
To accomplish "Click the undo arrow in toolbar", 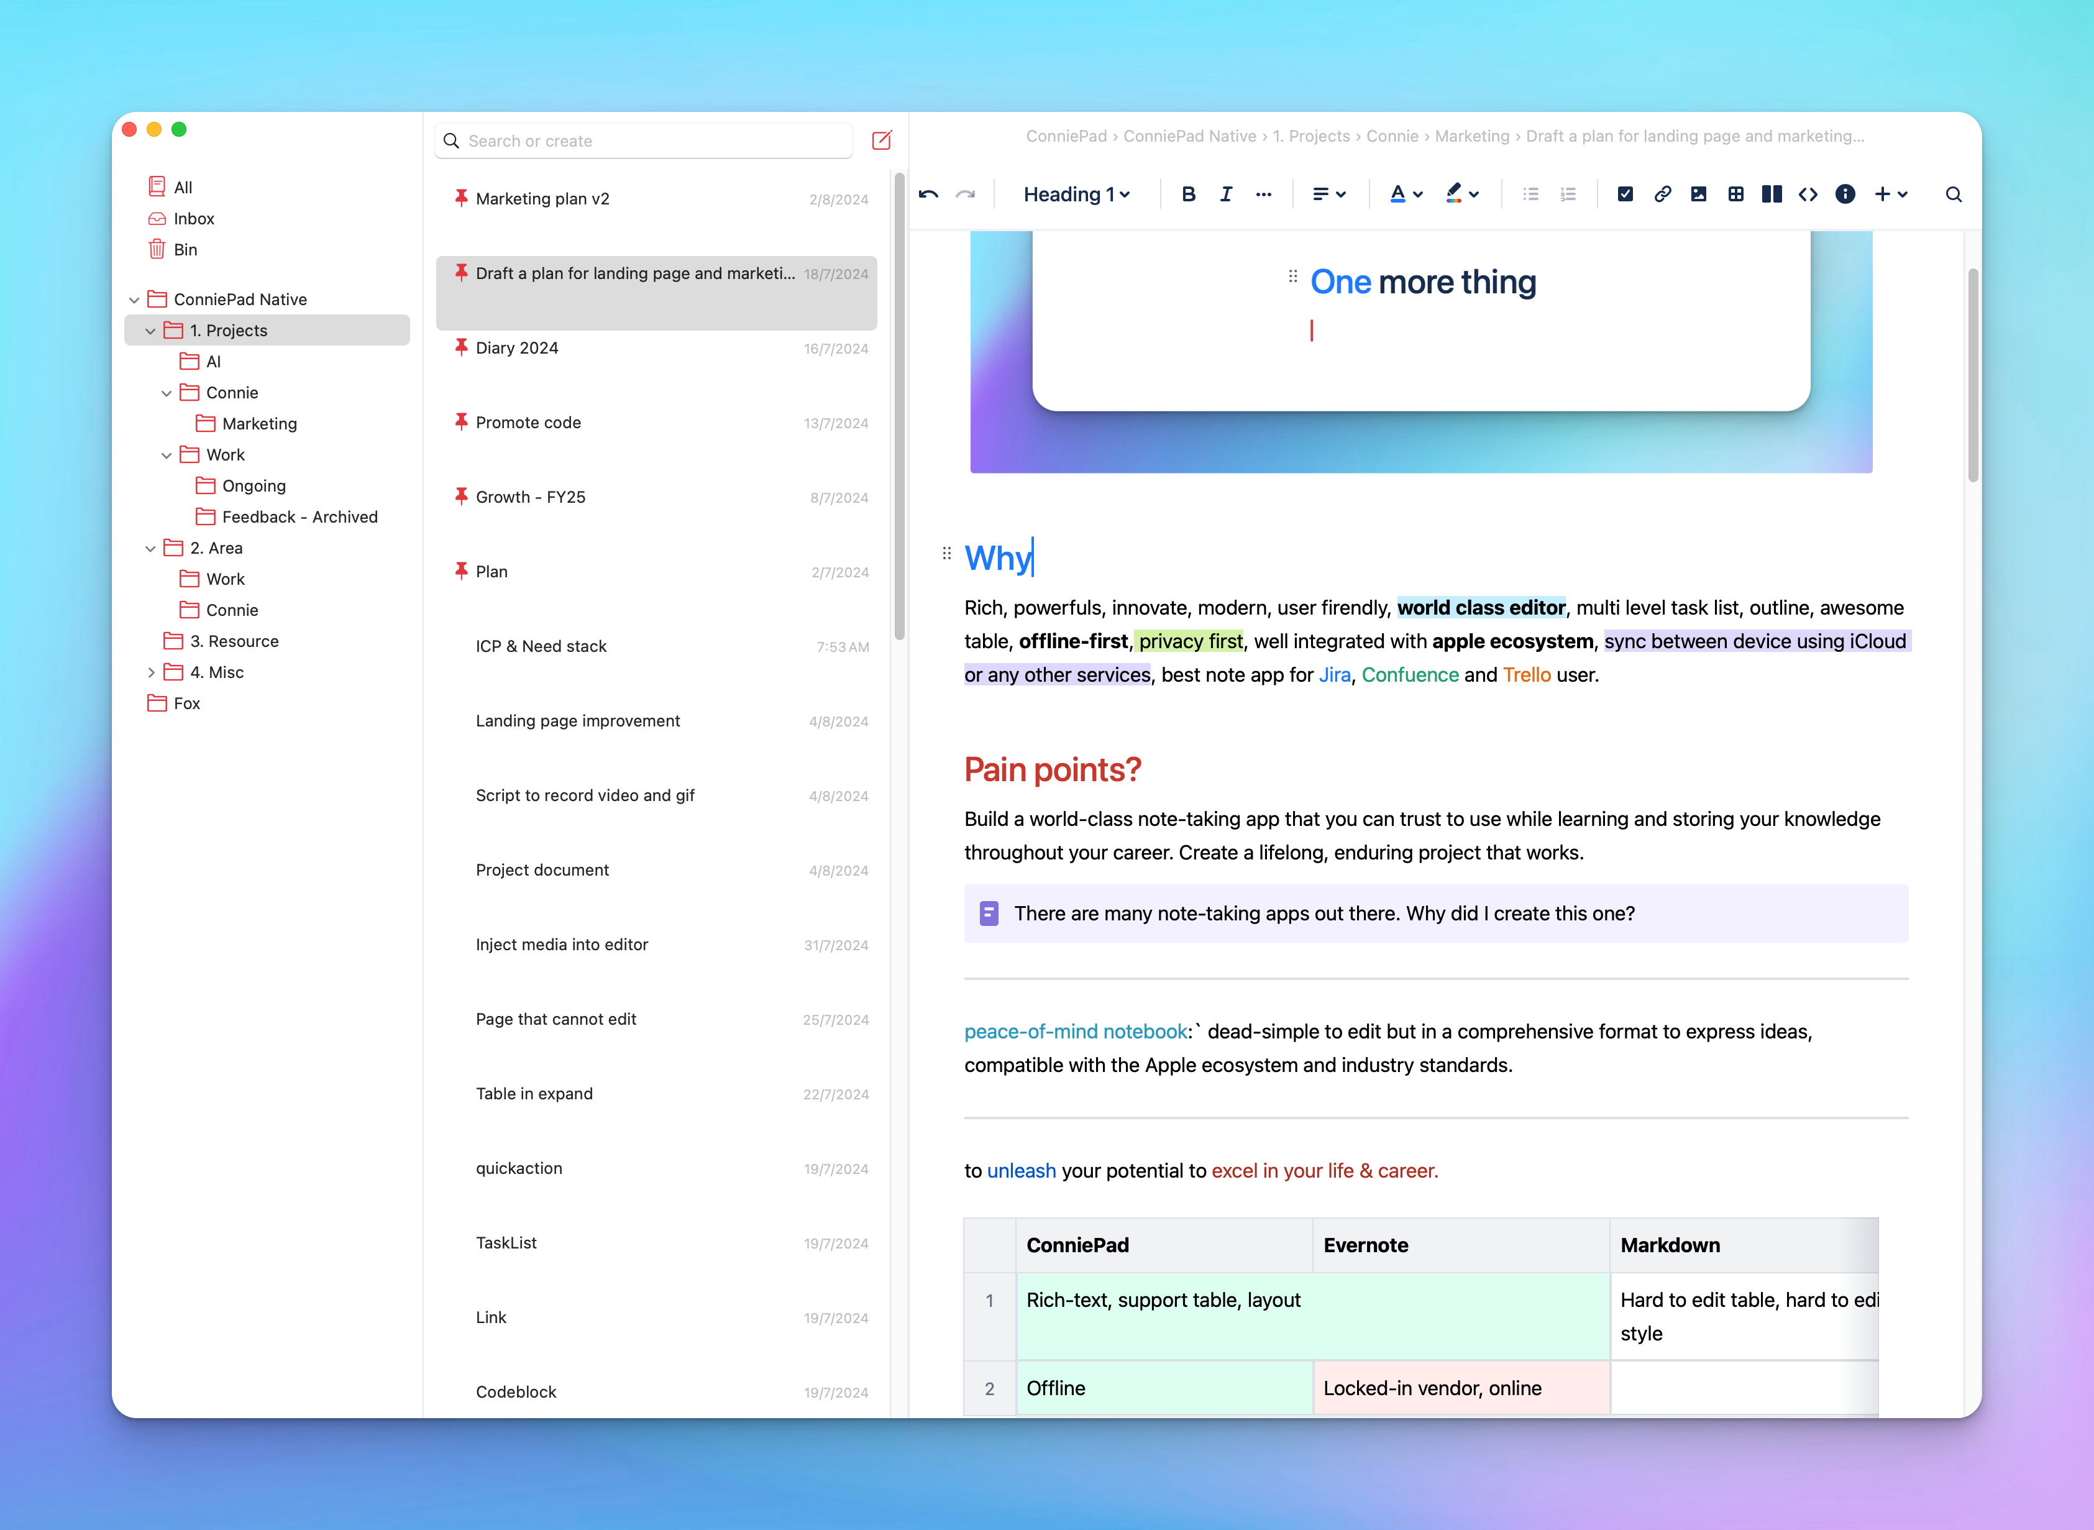I will coord(928,195).
